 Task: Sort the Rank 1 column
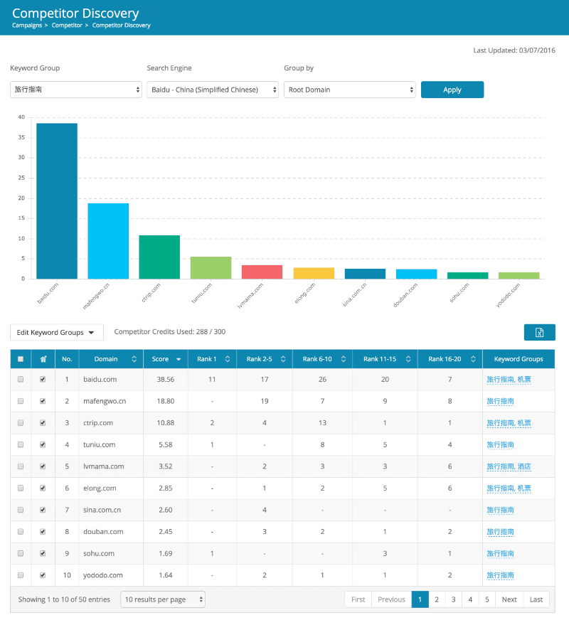[x=228, y=359]
